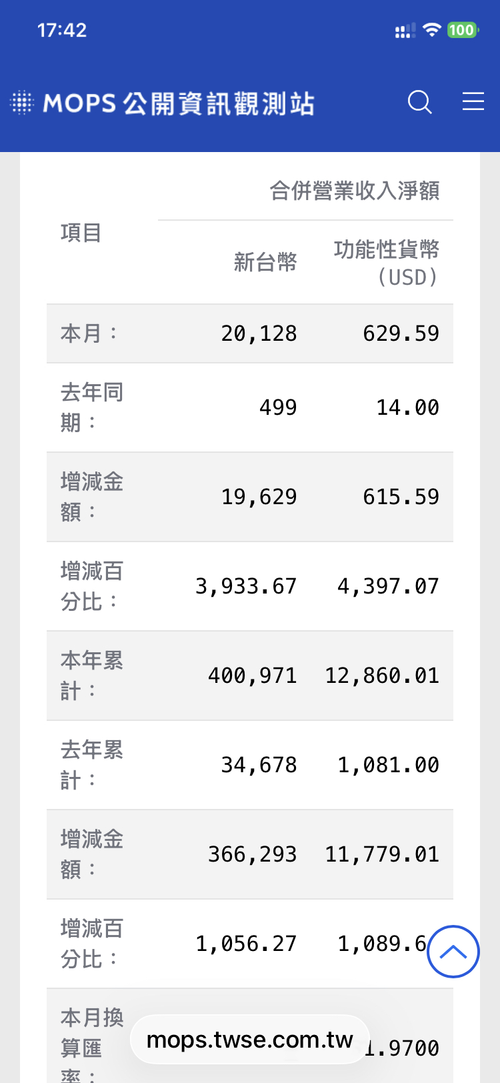Tap the search magnifier icon

(420, 102)
